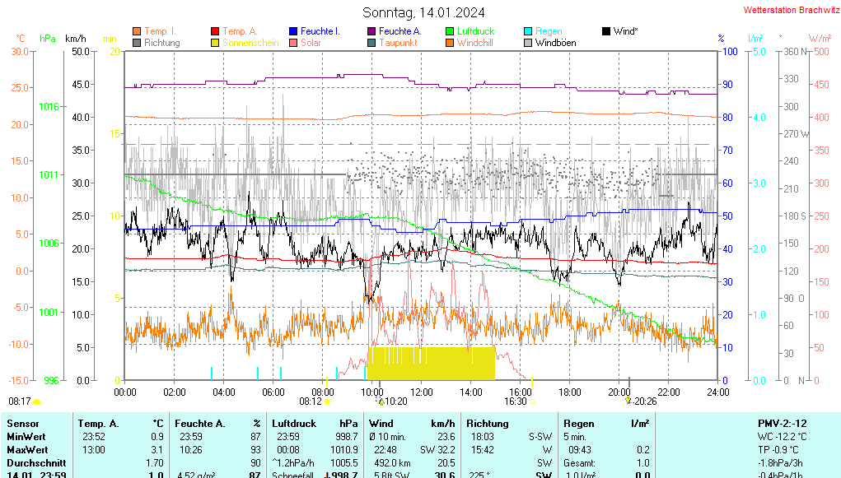Viewport: 841px width, 478px height.
Task: Click the black Wind legend square
Action: pyautogui.click(x=606, y=31)
